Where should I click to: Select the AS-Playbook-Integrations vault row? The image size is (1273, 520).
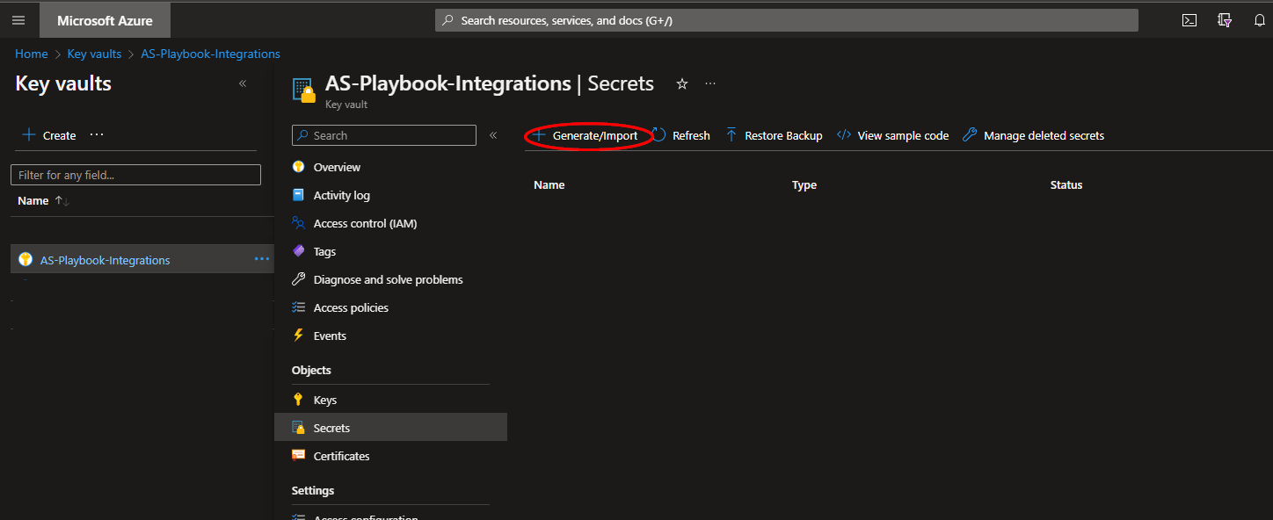(142, 259)
